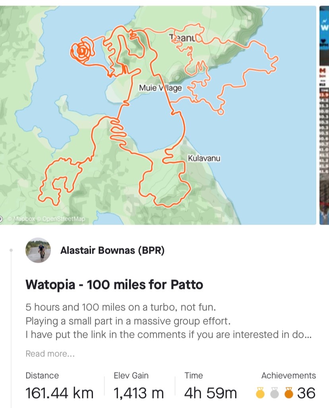Tap the gold medal achievement icon
The image size is (329, 408).
tap(260, 393)
